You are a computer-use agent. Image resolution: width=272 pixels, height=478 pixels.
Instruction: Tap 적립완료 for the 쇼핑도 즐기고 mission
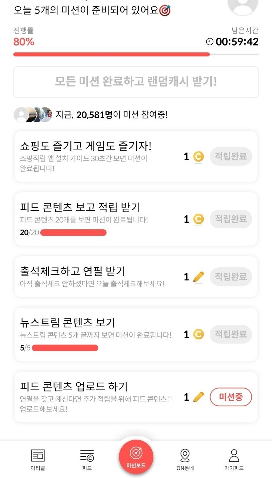point(231,156)
